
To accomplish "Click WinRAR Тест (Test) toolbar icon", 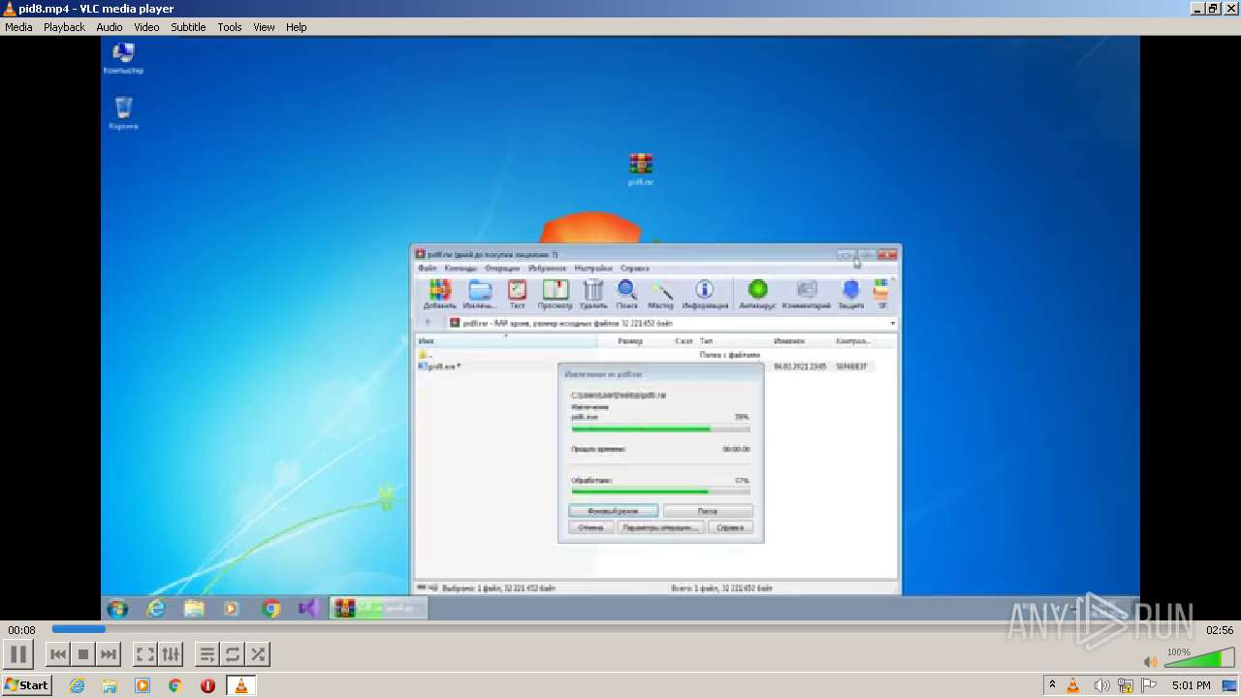I will (x=517, y=294).
